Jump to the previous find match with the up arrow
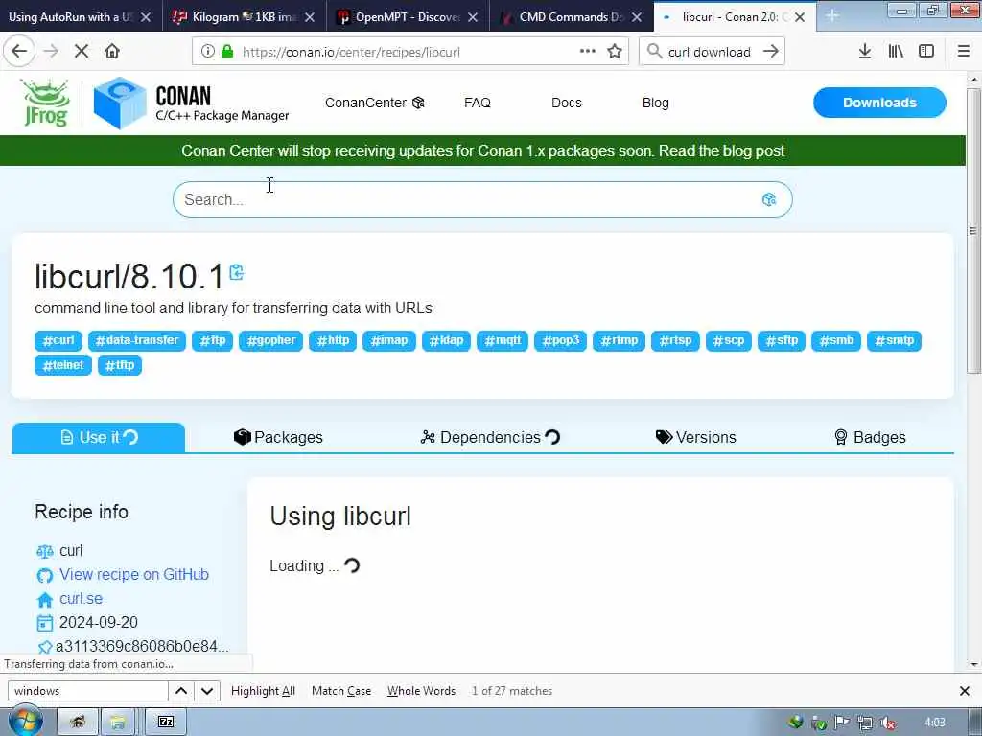The width and height of the screenshot is (982, 736). (x=181, y=691)
